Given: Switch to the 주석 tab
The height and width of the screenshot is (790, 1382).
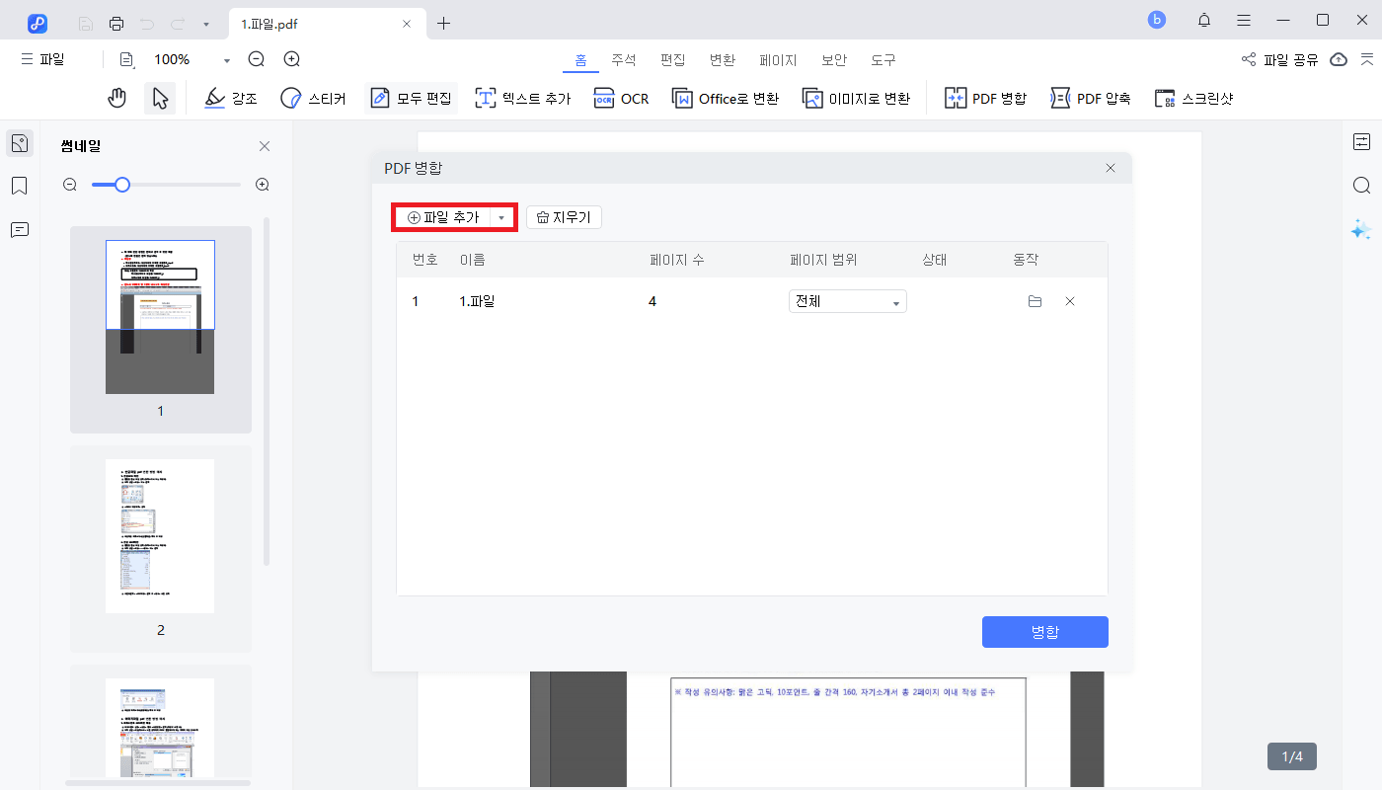Looking at the screenshot, I should coord(623,60).
